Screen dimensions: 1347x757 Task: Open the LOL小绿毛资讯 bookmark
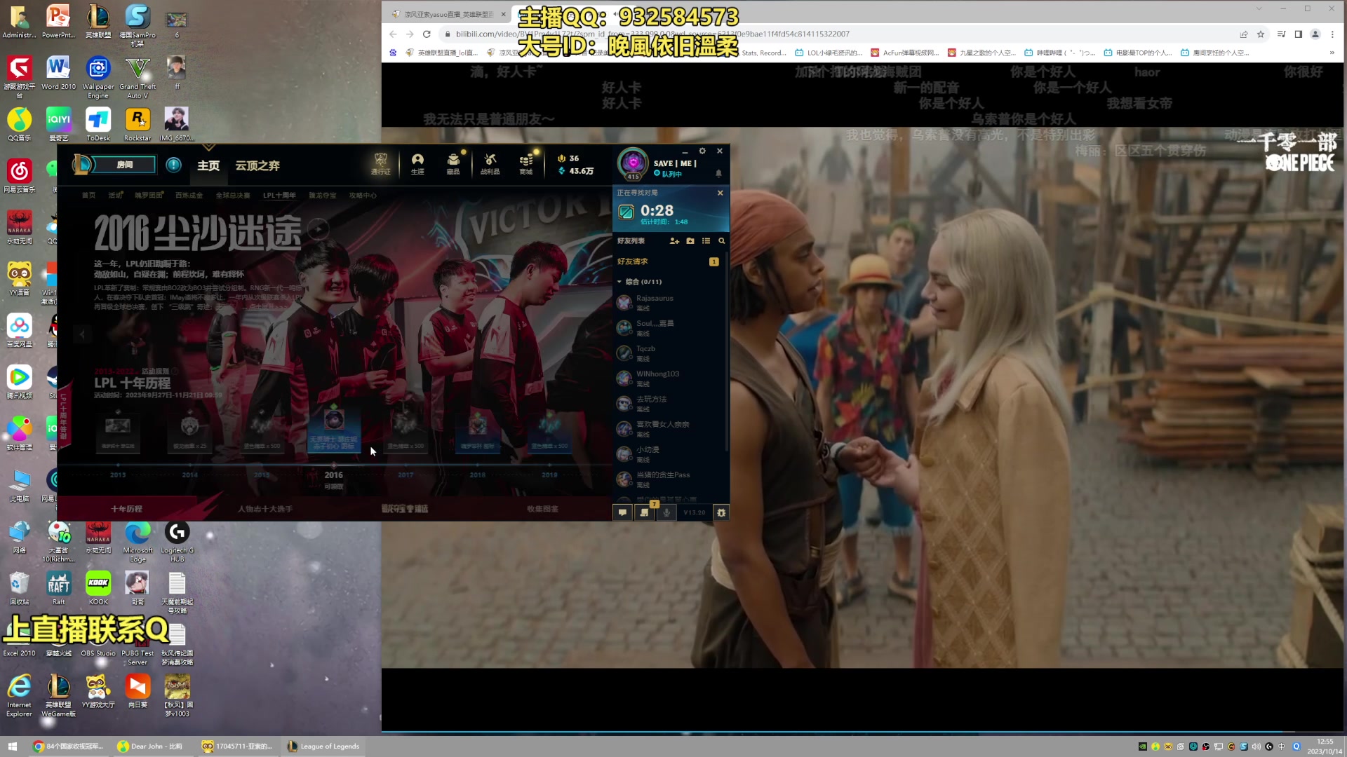[x=829, y=53]
